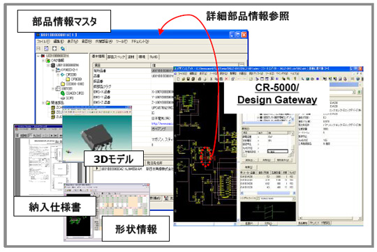This screenshot has width=377, height=252.
Task: Collapse the 関連部品 tree node
Action: [x=43, y=103]
